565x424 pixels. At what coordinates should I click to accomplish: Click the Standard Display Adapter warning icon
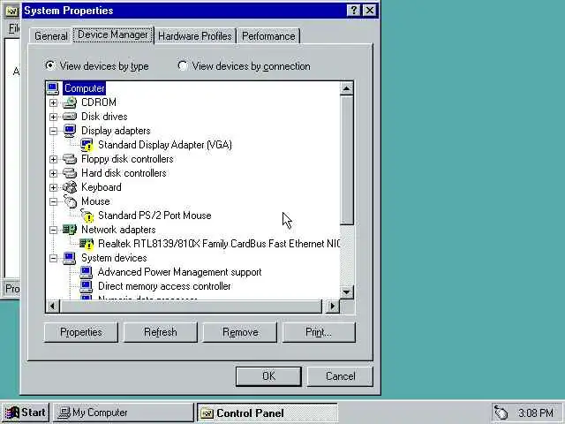[87, 145]
